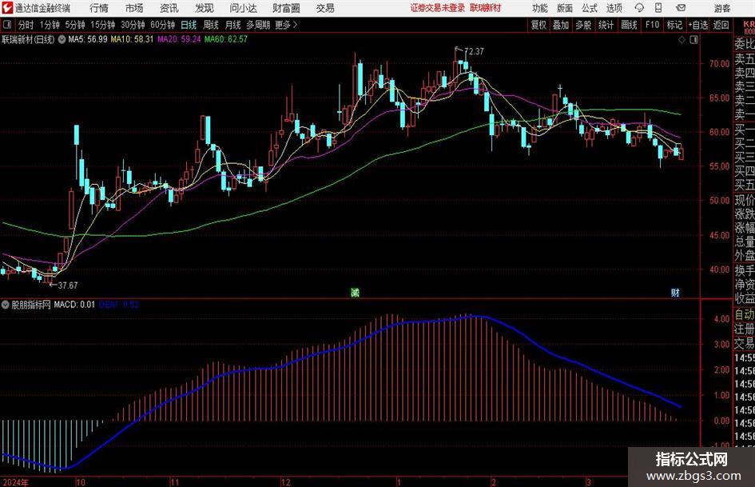Click the 72.37 high price annotation
755x487 pixels.
pyautogui.click(x=475, y=51)
